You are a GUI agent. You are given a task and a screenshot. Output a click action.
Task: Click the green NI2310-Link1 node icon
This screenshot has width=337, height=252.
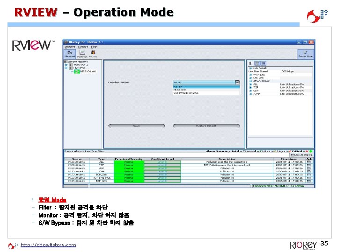tap(77, 71)
